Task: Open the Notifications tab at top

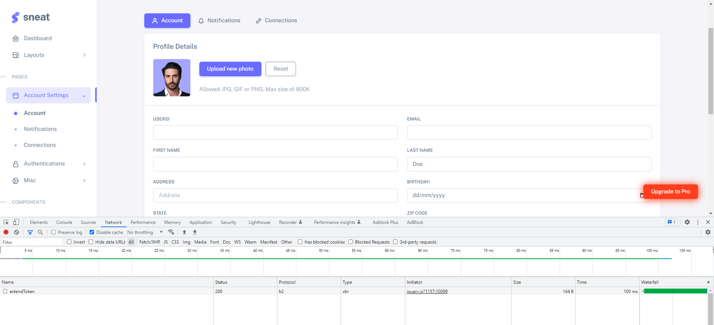Action: coord(219,20)
